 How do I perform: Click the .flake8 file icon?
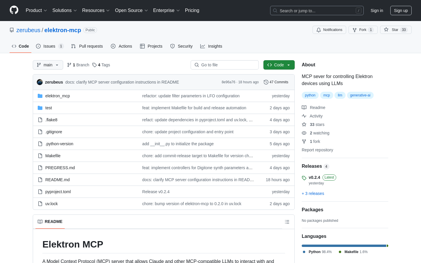(x=40, y=120)
